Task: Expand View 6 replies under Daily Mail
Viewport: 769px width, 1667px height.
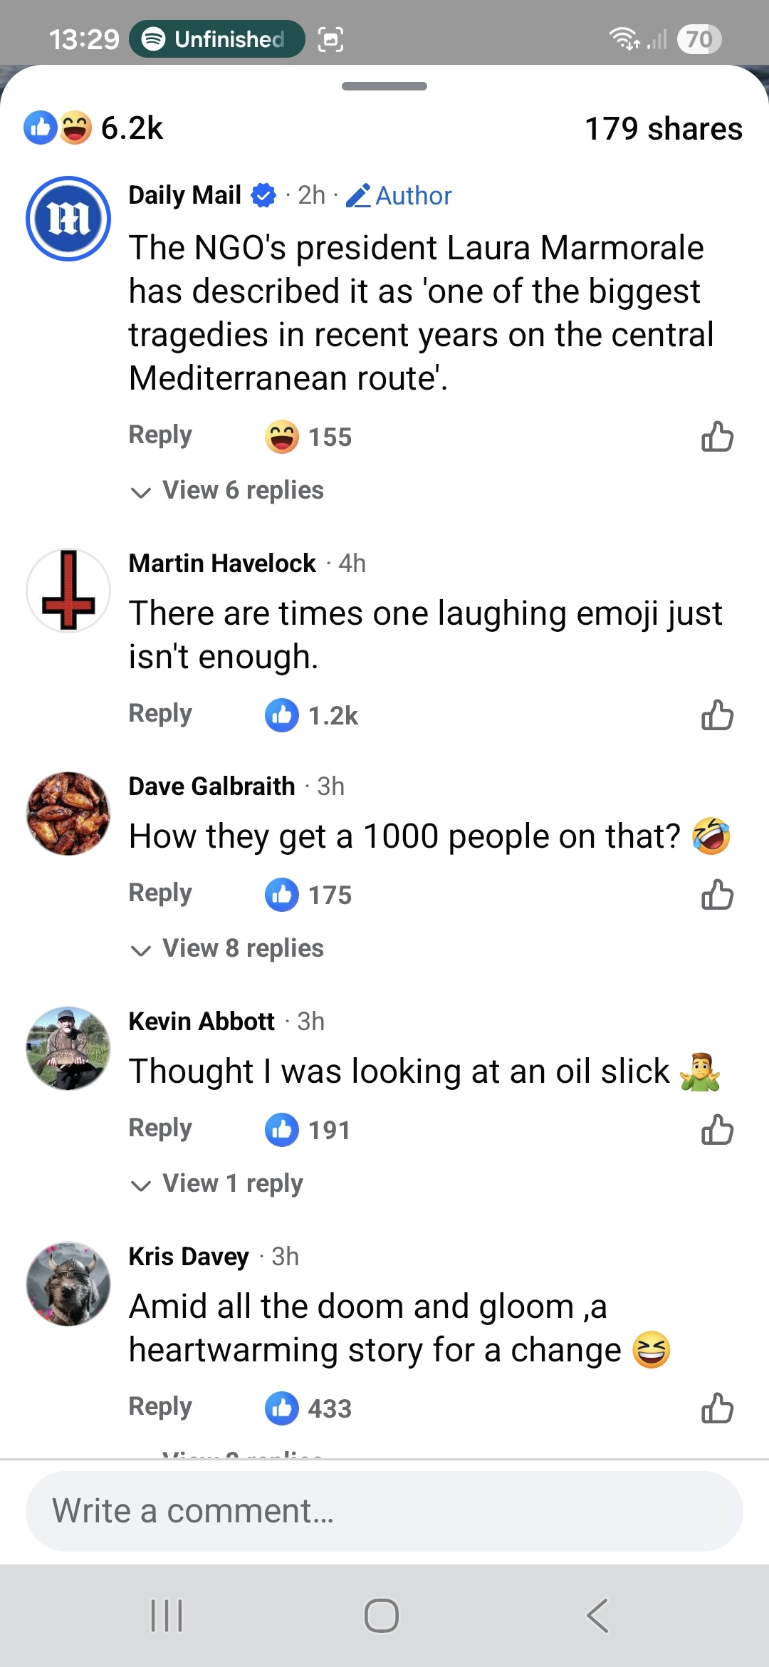Action: tap(228, 490)
